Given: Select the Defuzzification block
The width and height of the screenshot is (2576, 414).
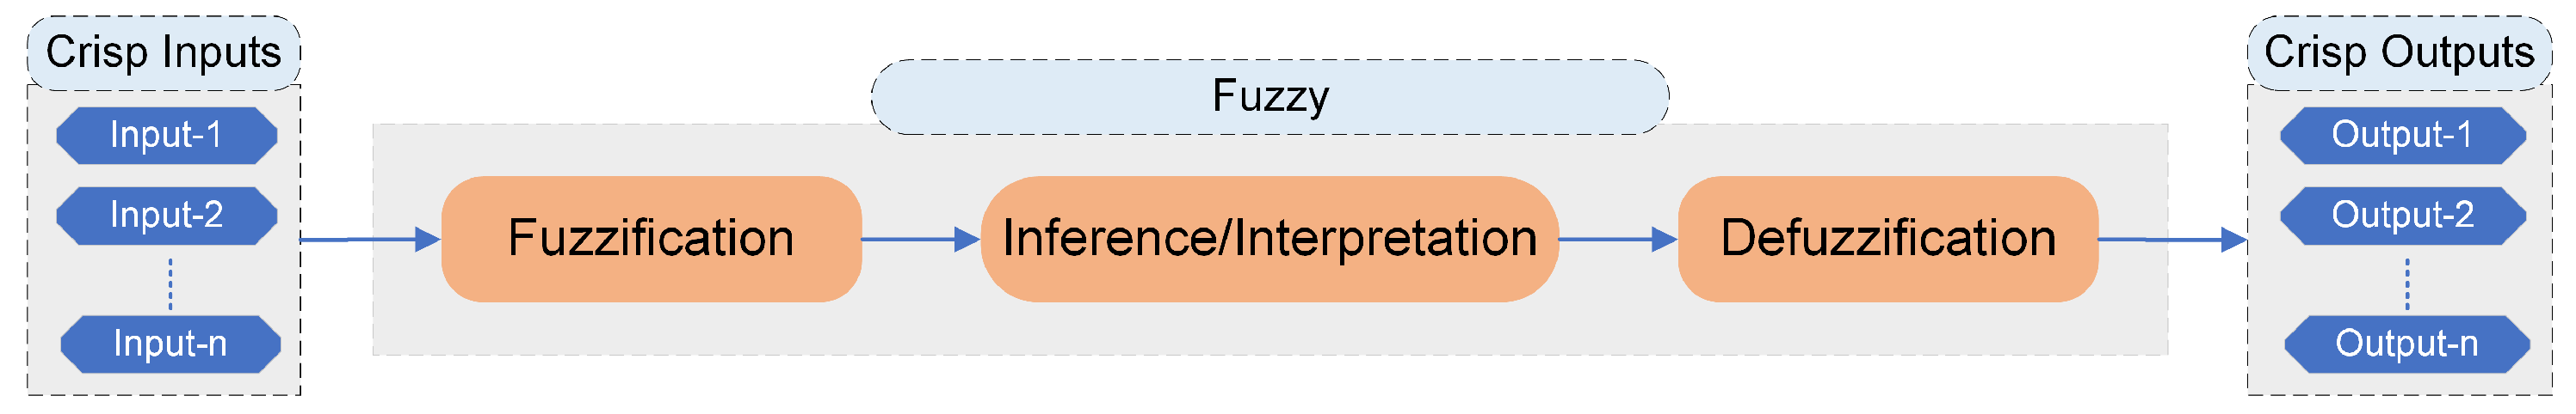Looking at the screenshot, I should 1887,240.
